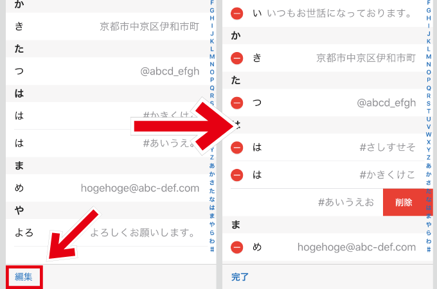
Task: Tap the red minus icon beside 京都市中京区伊和市町
Action: (x=237, y=58)
